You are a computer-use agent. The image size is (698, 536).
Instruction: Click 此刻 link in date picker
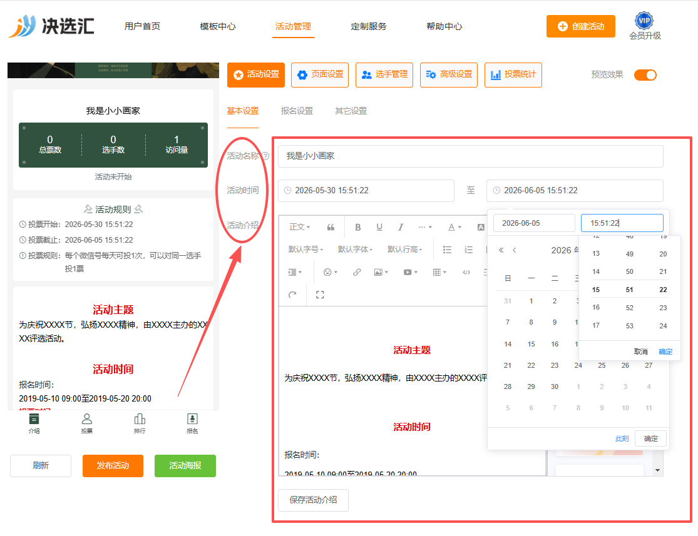tap(622, 438)
